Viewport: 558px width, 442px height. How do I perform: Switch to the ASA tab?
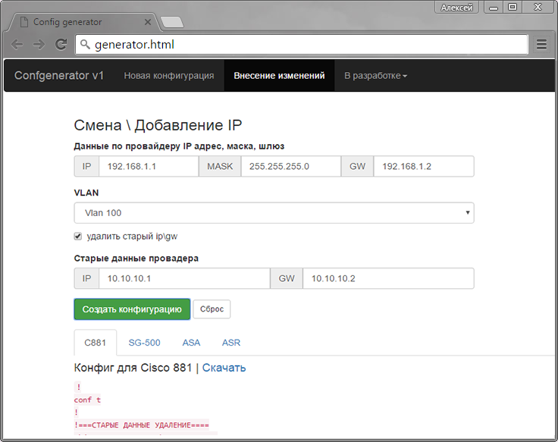tap(191, 343)
